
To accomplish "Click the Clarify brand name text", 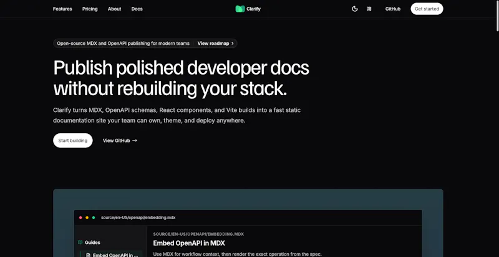I will click(x=253, y=9).
